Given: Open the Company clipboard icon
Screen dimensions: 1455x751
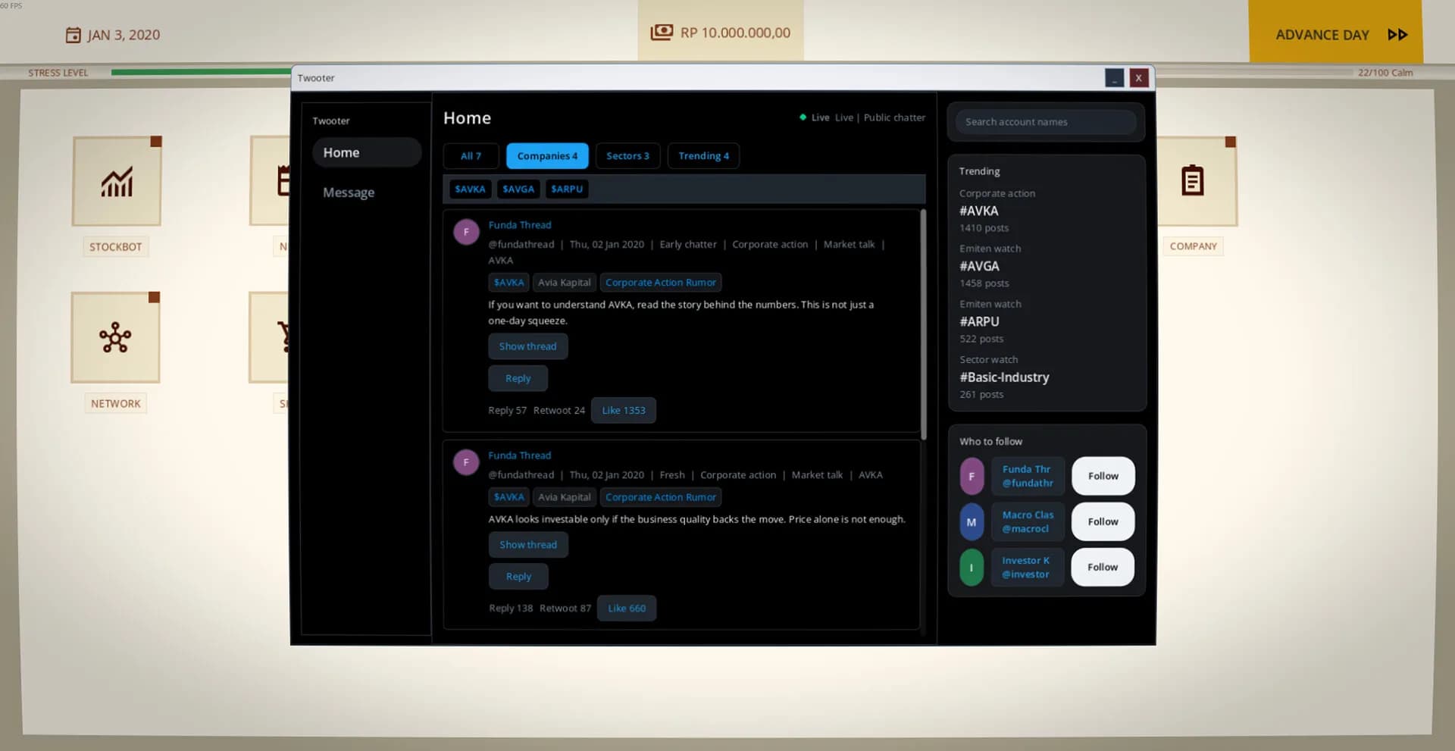Looking at the screenshot, I should (x=1193, y=181).
